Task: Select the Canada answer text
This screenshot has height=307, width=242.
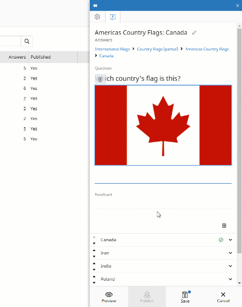Action: tap(108, 240)
